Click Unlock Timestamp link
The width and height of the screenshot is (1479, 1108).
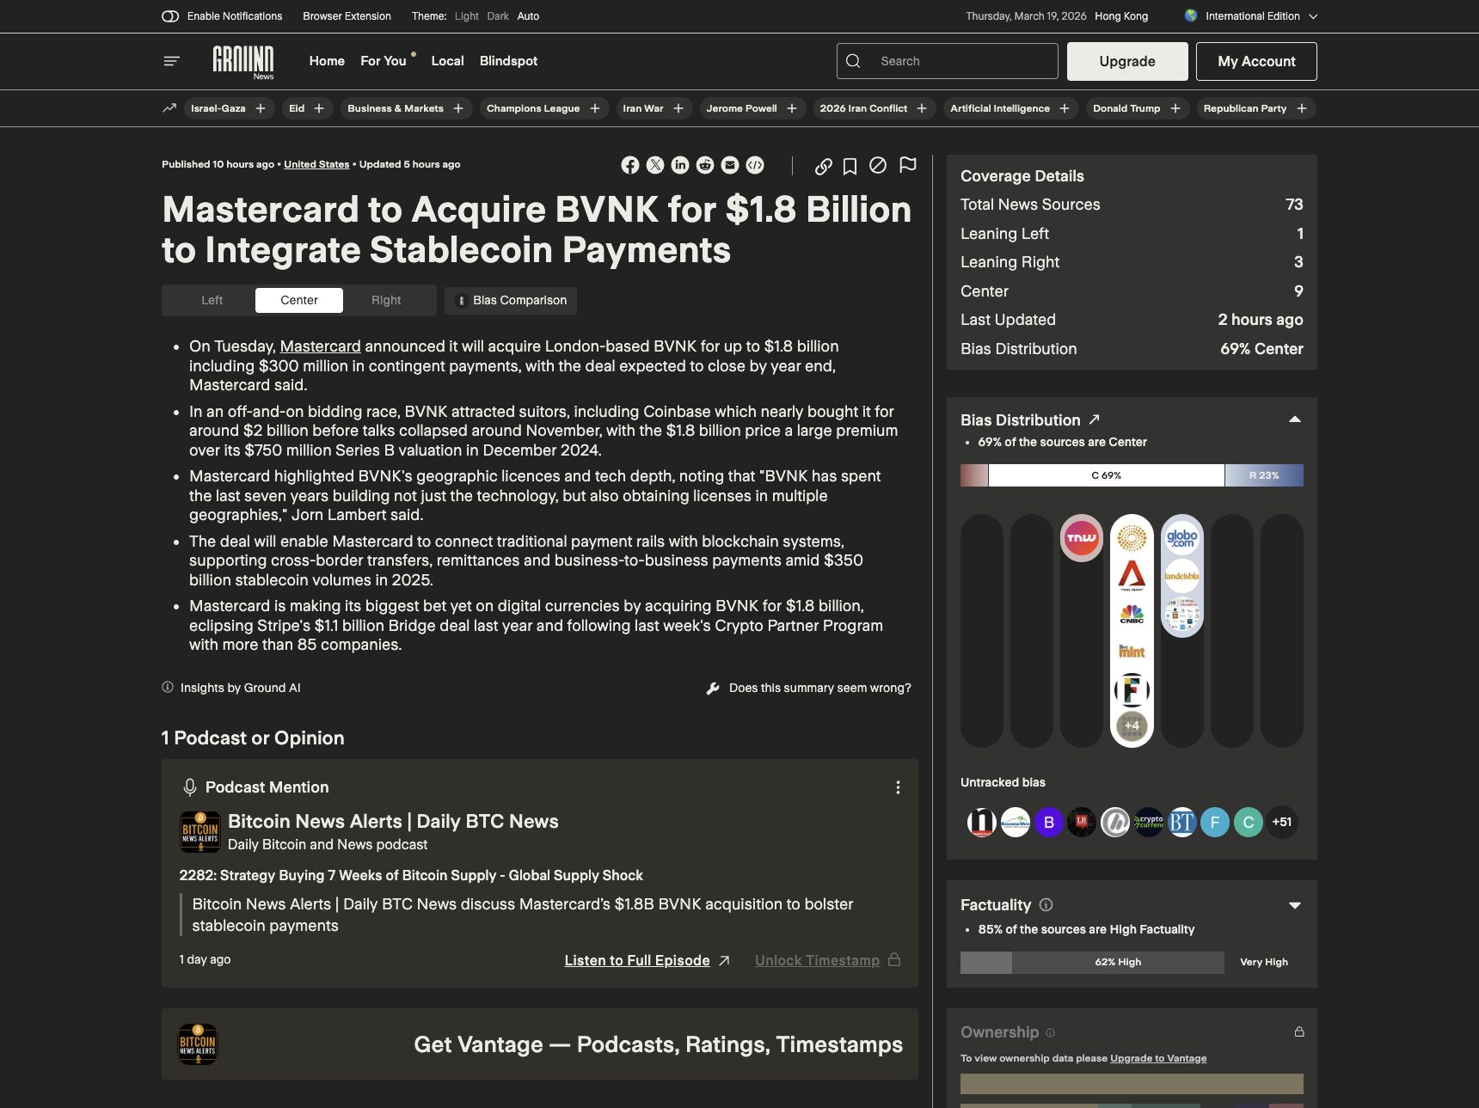click(827, 960)
